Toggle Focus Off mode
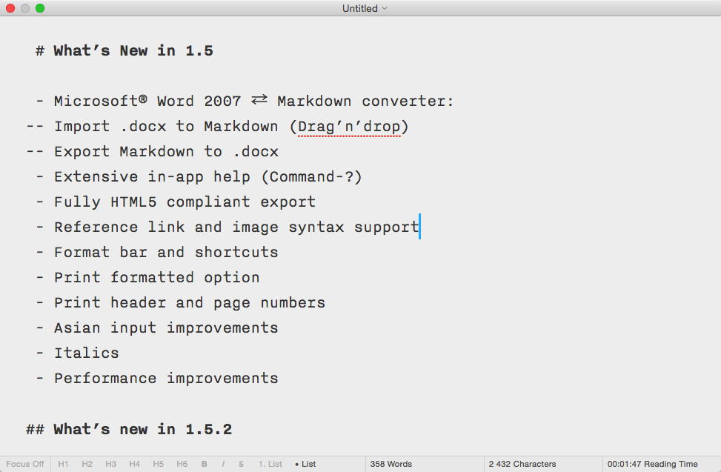The width and height of the screenshot is (721, 472). point(25,464)
